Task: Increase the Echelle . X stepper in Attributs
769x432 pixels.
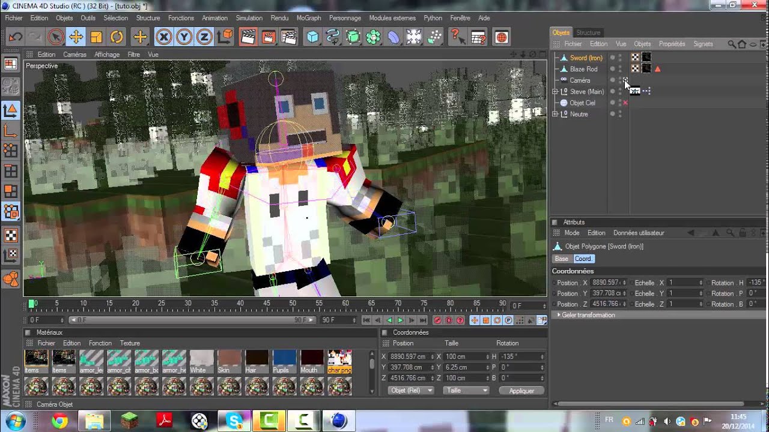Action: click(701, 281)
